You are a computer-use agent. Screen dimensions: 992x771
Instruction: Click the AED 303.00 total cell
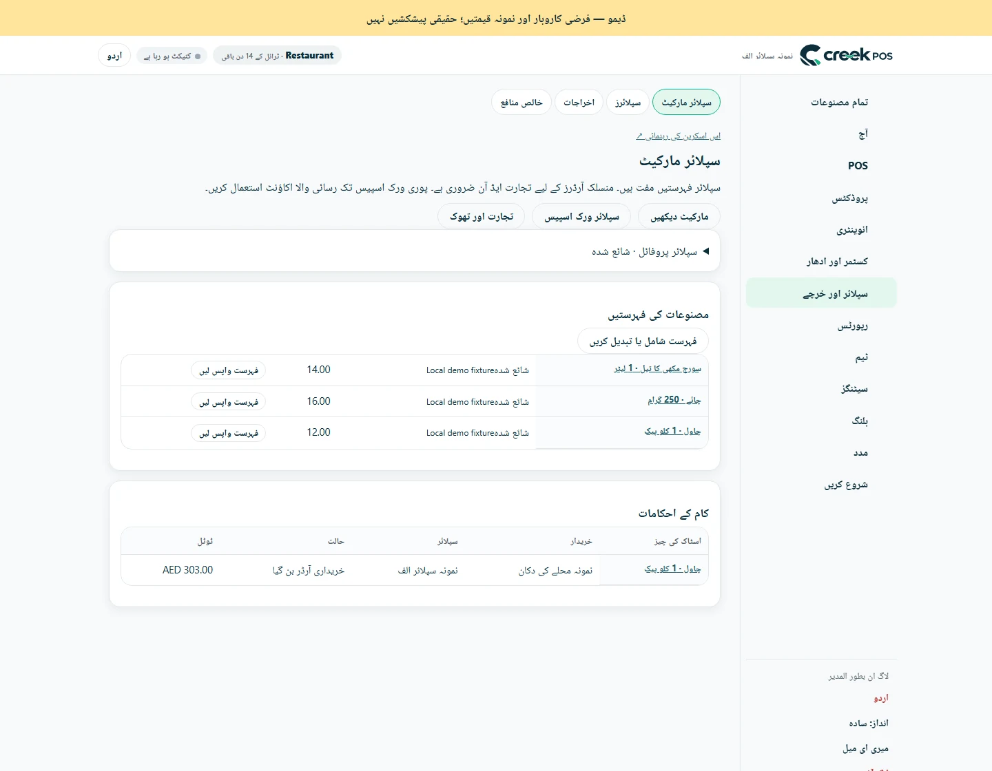pos(187,570)
